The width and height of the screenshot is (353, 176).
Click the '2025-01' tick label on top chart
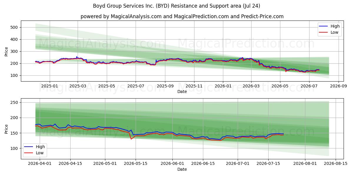49,87
